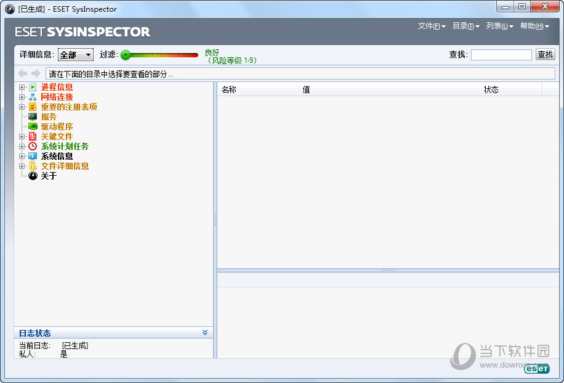Click the 日志状态 panel header
The width and height of the screenshot is (564, 383).
click(113, 332)
